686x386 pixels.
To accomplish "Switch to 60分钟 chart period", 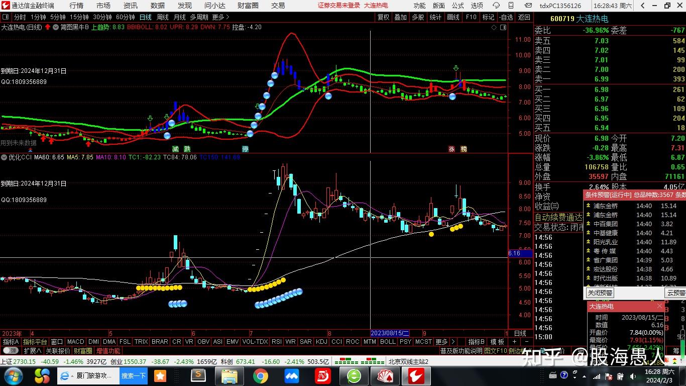I will pos(125,17).
